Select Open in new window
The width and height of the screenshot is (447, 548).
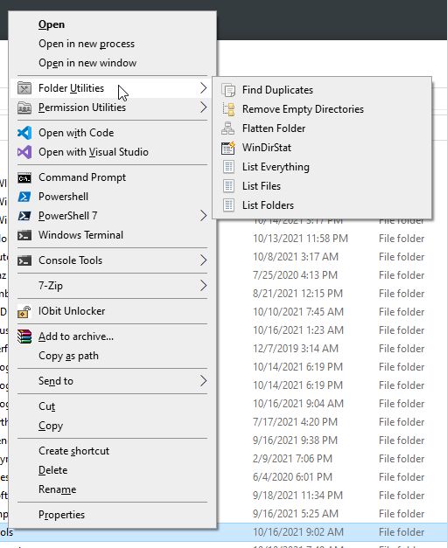coord(87,63)
